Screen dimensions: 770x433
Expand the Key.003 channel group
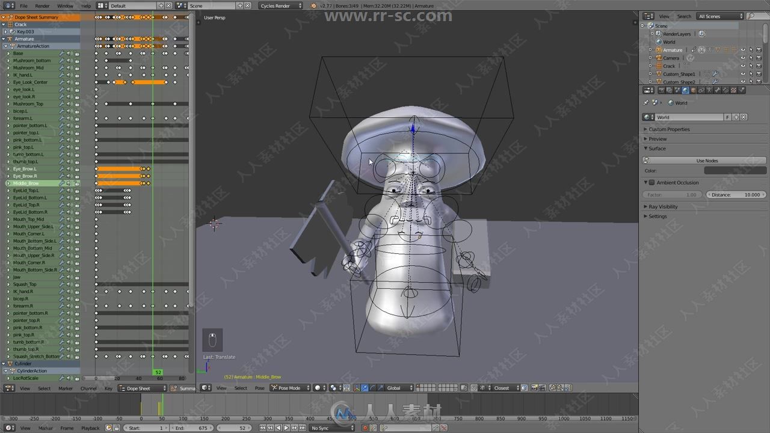[x=5, y=32]
